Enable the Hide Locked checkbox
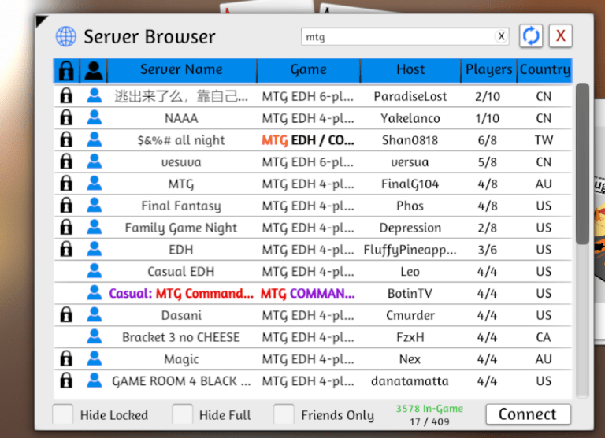The image size is (605, 438). [x=63, y=414]
